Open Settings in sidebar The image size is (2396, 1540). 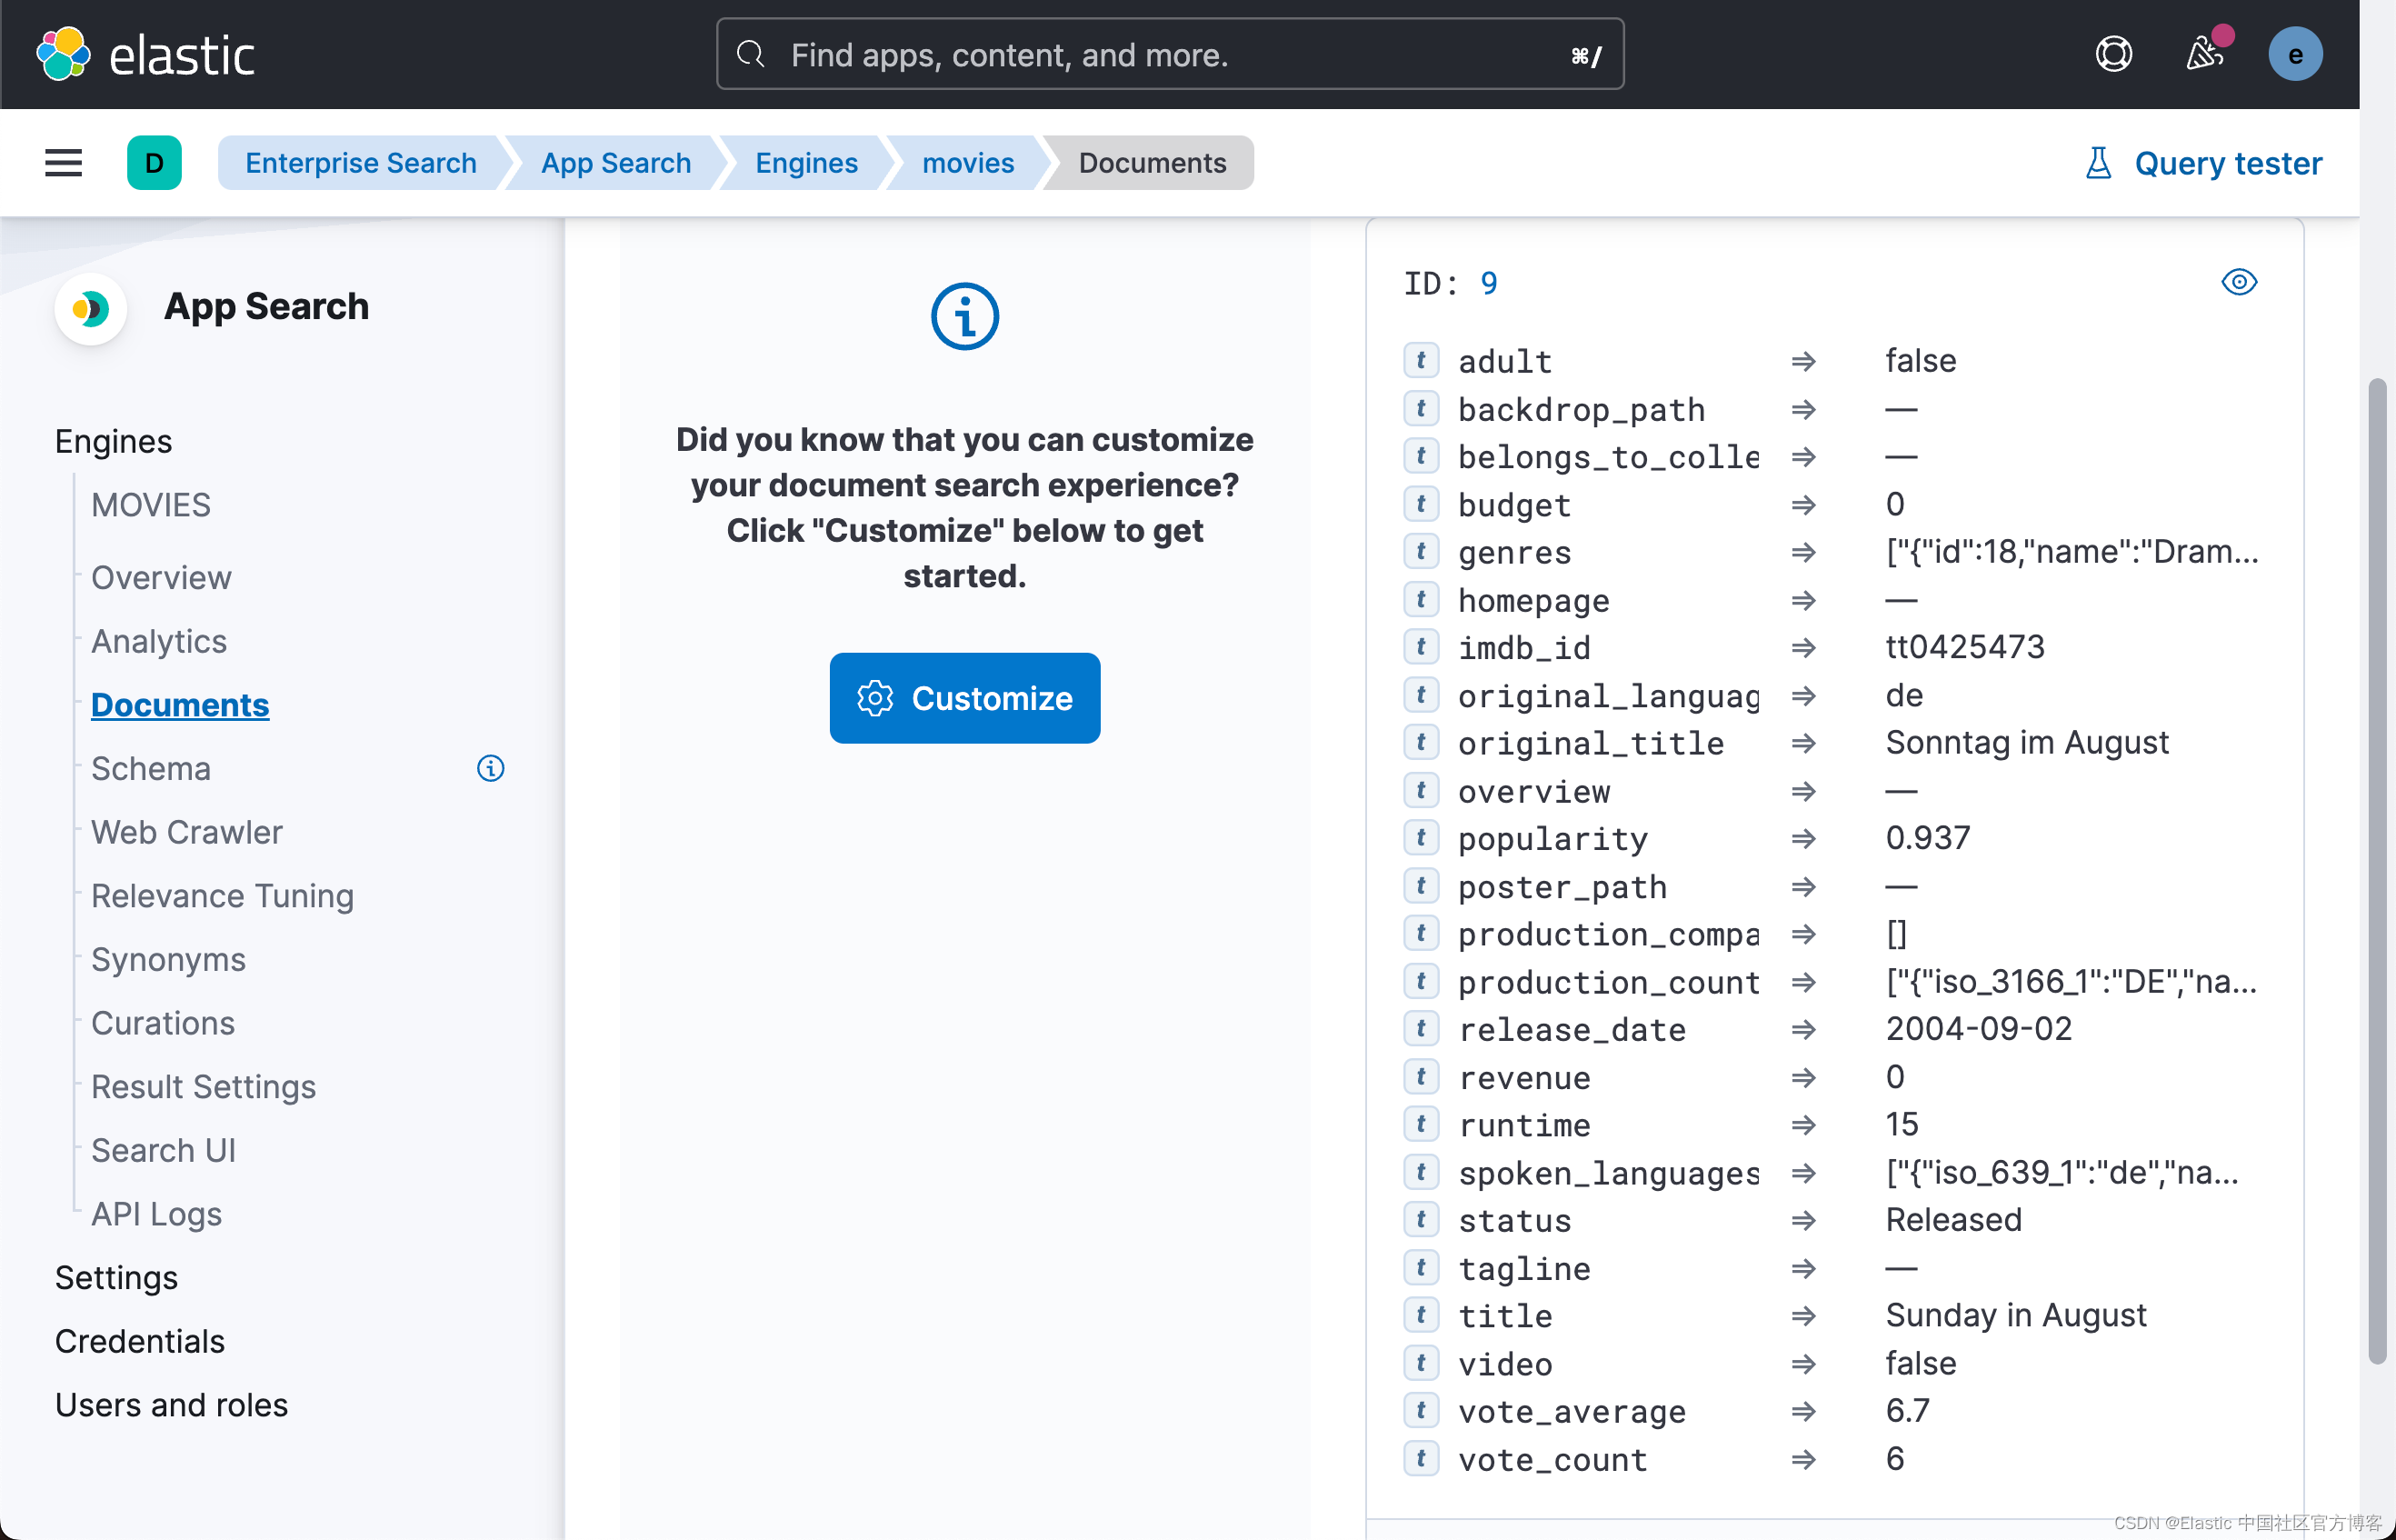pyautogui.click(x=117, y=1278)
